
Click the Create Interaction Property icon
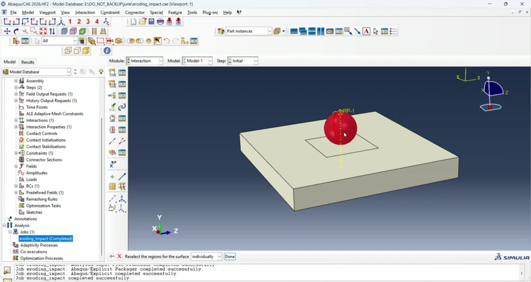tap(112, 84)
